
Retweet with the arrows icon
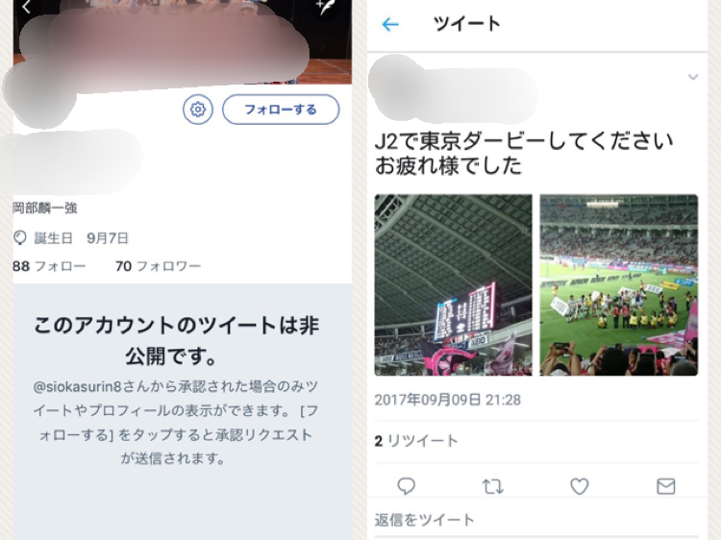(x=492, y=486)
